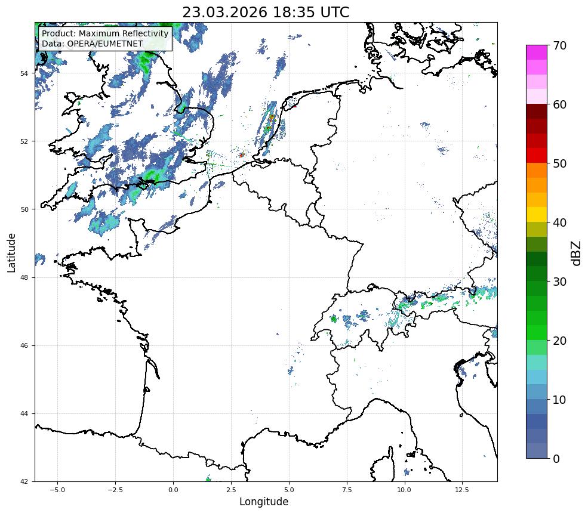Click the latitude tick label 44

point(24,414)
